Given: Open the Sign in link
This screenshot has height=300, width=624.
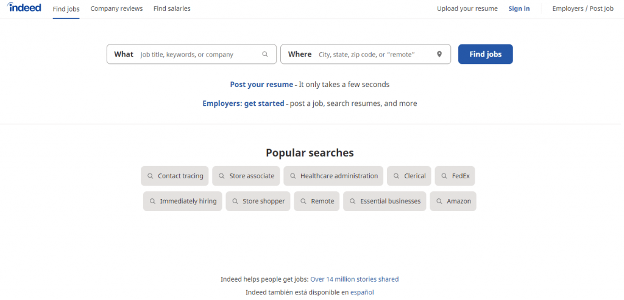Looking at the screenshot, I should (519, 9).
